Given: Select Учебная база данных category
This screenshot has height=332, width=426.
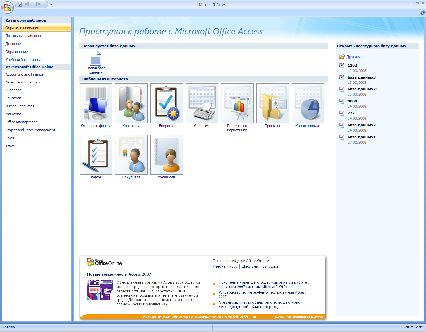Looking at the screenshot, I should tap(37, 60).
